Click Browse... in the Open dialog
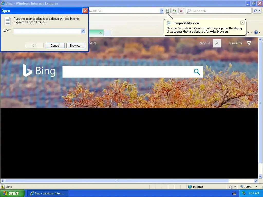Image resolution: width=263 pixels, height=197 pixels. tap(76, 46)
